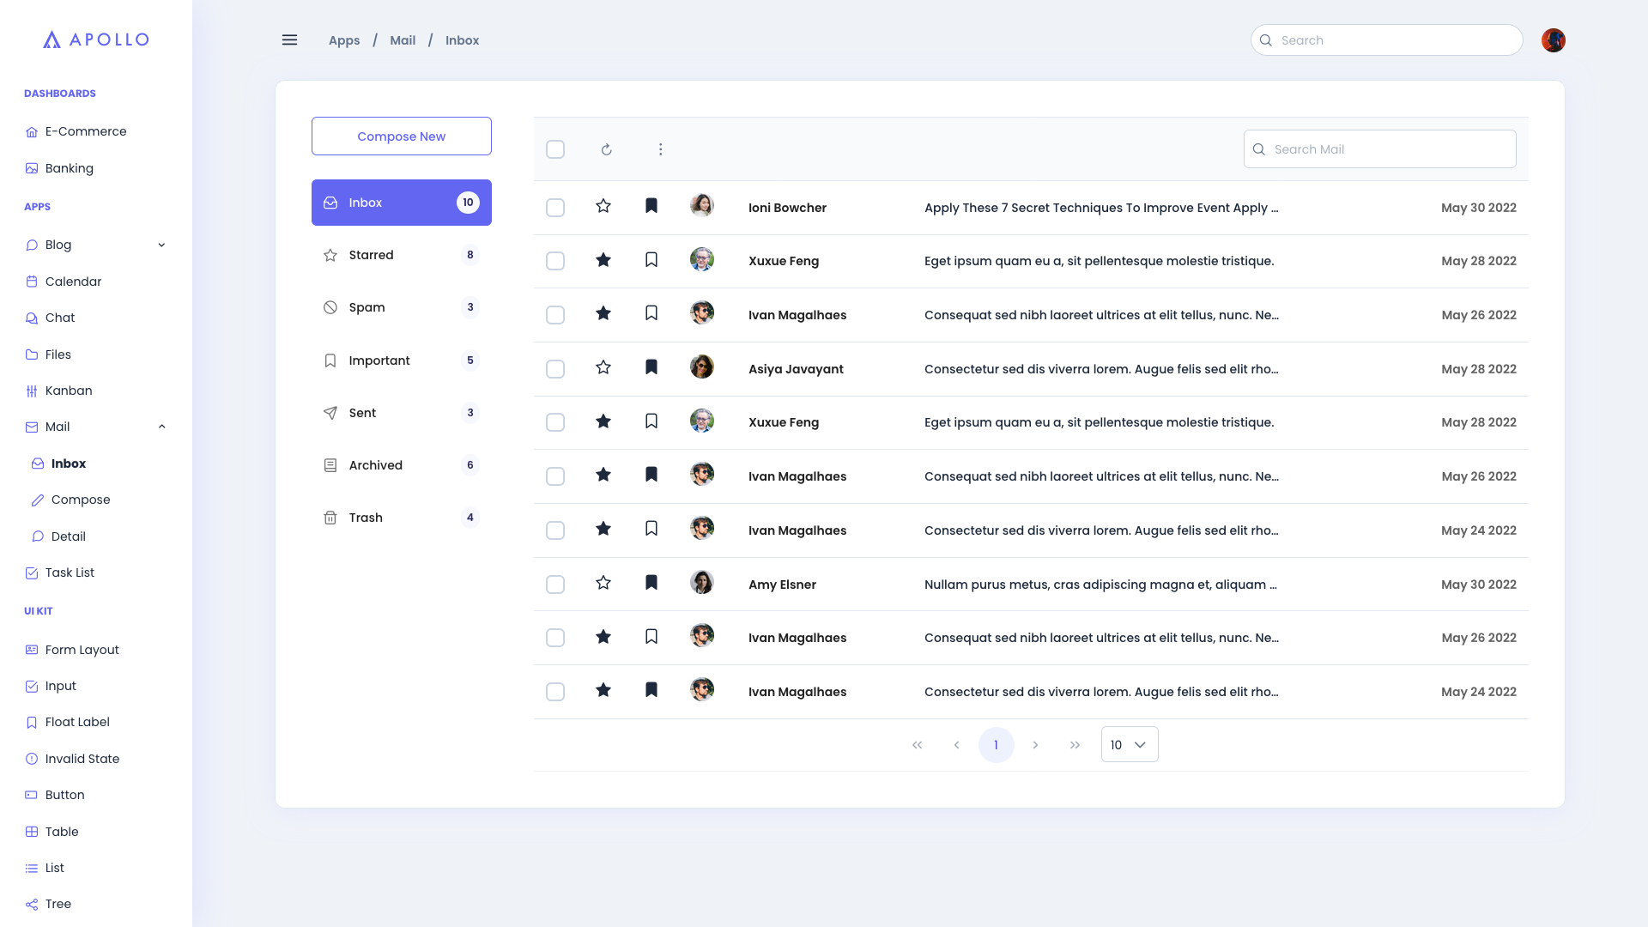Image resolution: width=1648 pixels, height=927 pixels.
Task: Open the Calendar app from the sidebar
Action: point(73,281)
